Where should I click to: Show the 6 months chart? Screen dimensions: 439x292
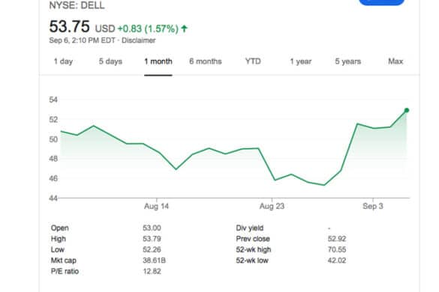coord(206,61)
